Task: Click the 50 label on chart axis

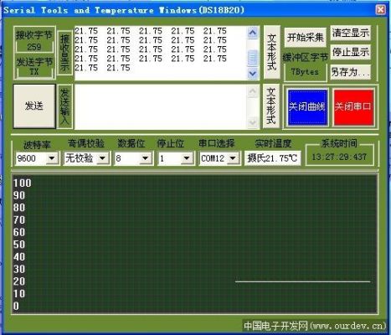Action: [x=19, y=245]
